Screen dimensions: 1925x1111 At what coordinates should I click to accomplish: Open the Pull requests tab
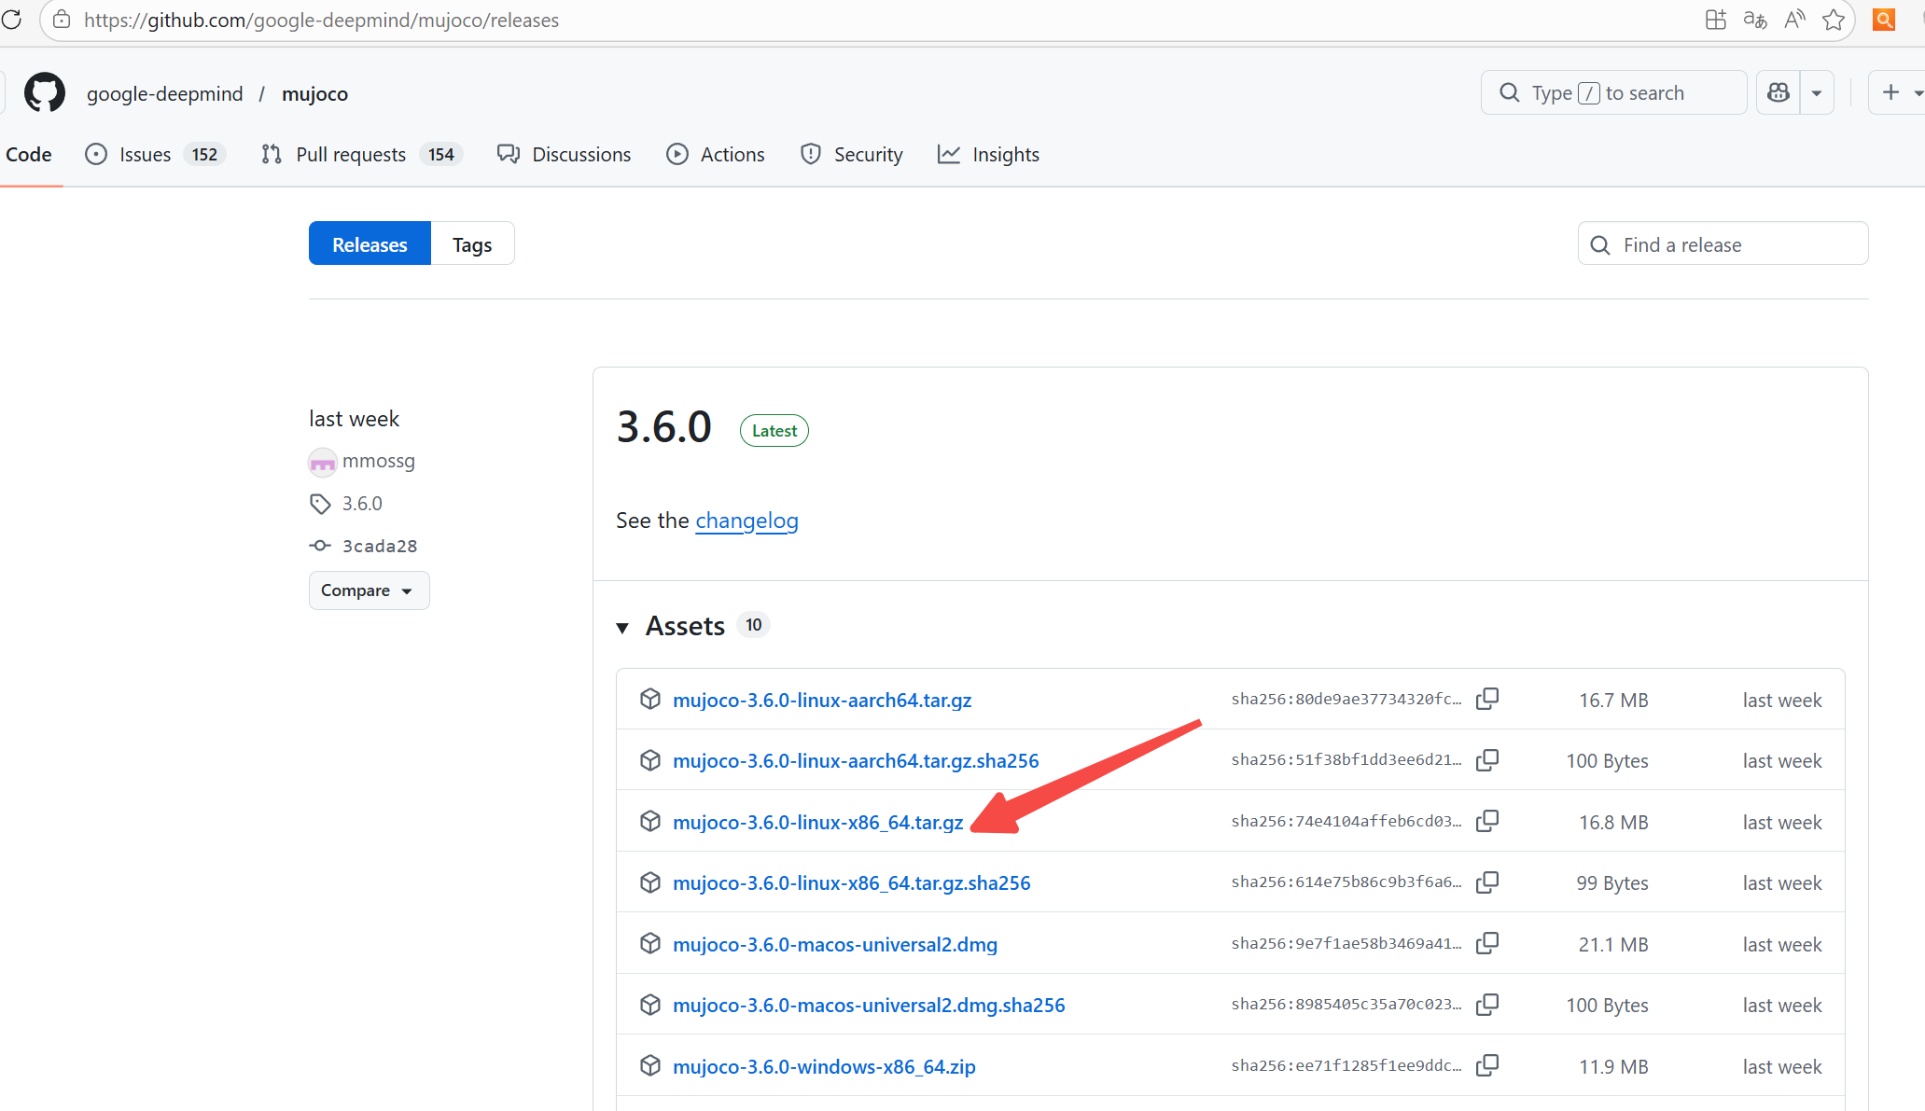[351, 155]
